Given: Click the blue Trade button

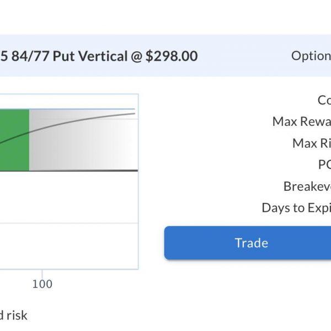Looking at the screenshot, I should tap(248, 243).
